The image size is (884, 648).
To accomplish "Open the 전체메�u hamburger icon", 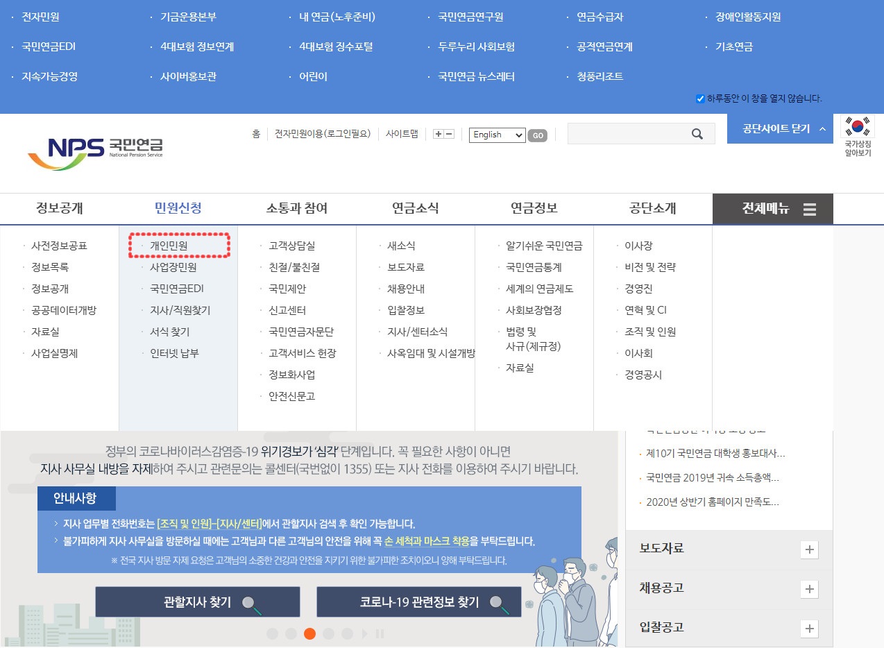I will 809,209.
